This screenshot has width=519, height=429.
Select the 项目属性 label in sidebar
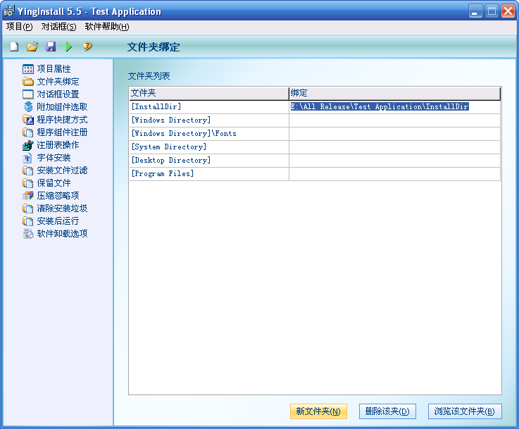point(54,69)
